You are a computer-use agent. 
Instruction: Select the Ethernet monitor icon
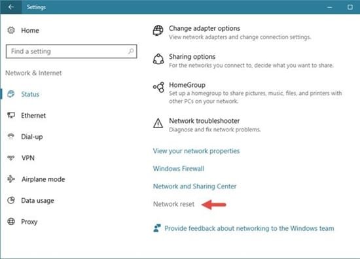click(x=10, y=115)
